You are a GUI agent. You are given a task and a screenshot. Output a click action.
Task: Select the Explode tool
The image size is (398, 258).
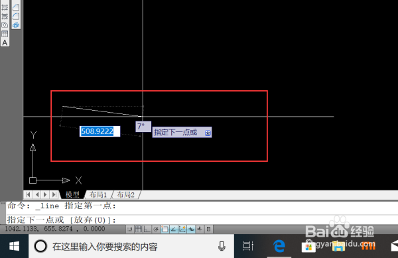[x=16, y=25]
